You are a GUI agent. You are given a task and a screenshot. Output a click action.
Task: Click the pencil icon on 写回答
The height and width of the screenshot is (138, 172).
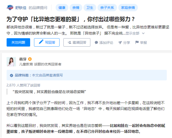[x=41, y=42]
